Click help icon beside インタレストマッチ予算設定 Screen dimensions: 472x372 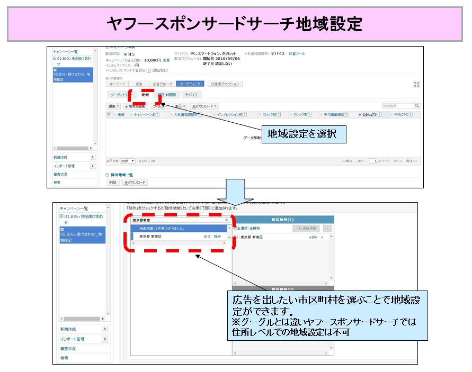[x=149, y=70]
